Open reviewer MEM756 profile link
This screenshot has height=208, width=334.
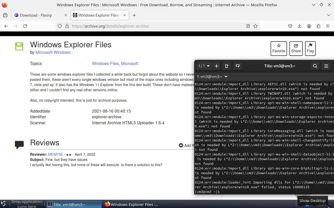click(55, 154)
